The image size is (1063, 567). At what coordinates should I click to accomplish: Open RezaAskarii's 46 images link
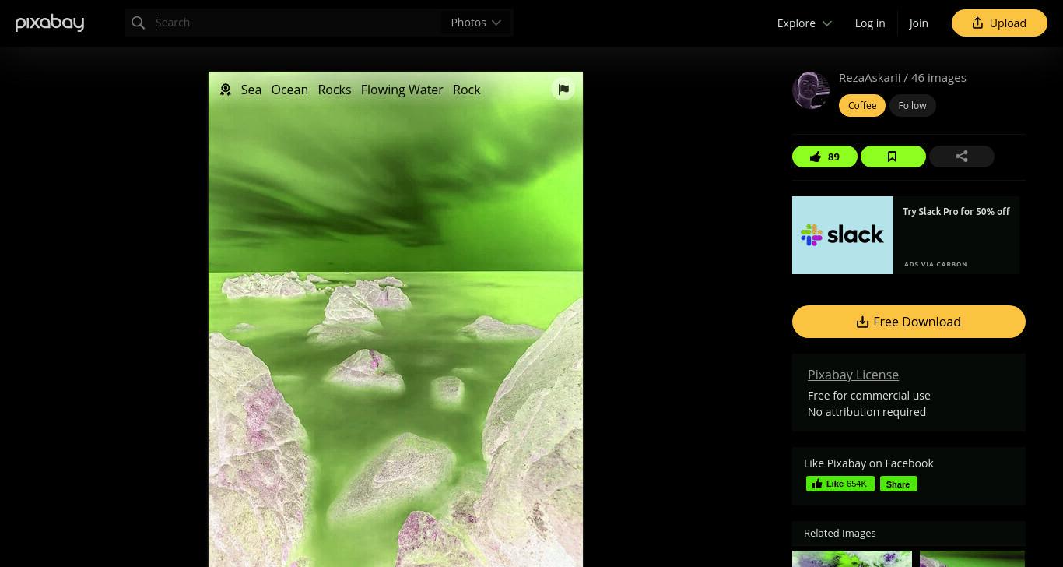tap(938, 77)
